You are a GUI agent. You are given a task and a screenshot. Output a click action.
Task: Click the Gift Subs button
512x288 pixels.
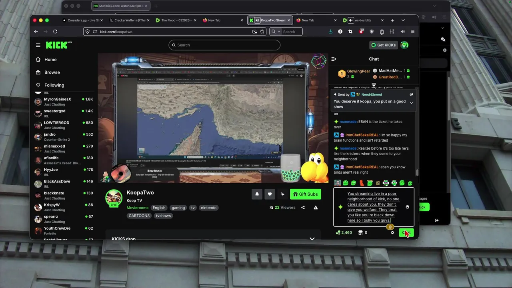pyautogui.click(x=306, y=194)
